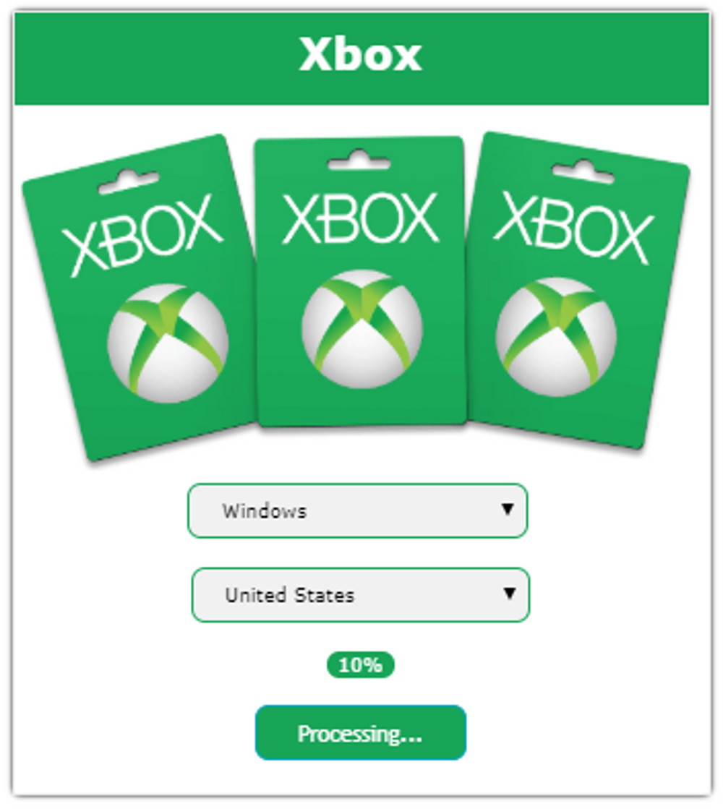Screen dimensions: 723x809
Task: Click the center Xbox gift card
Action: click(x=360, y=281)
